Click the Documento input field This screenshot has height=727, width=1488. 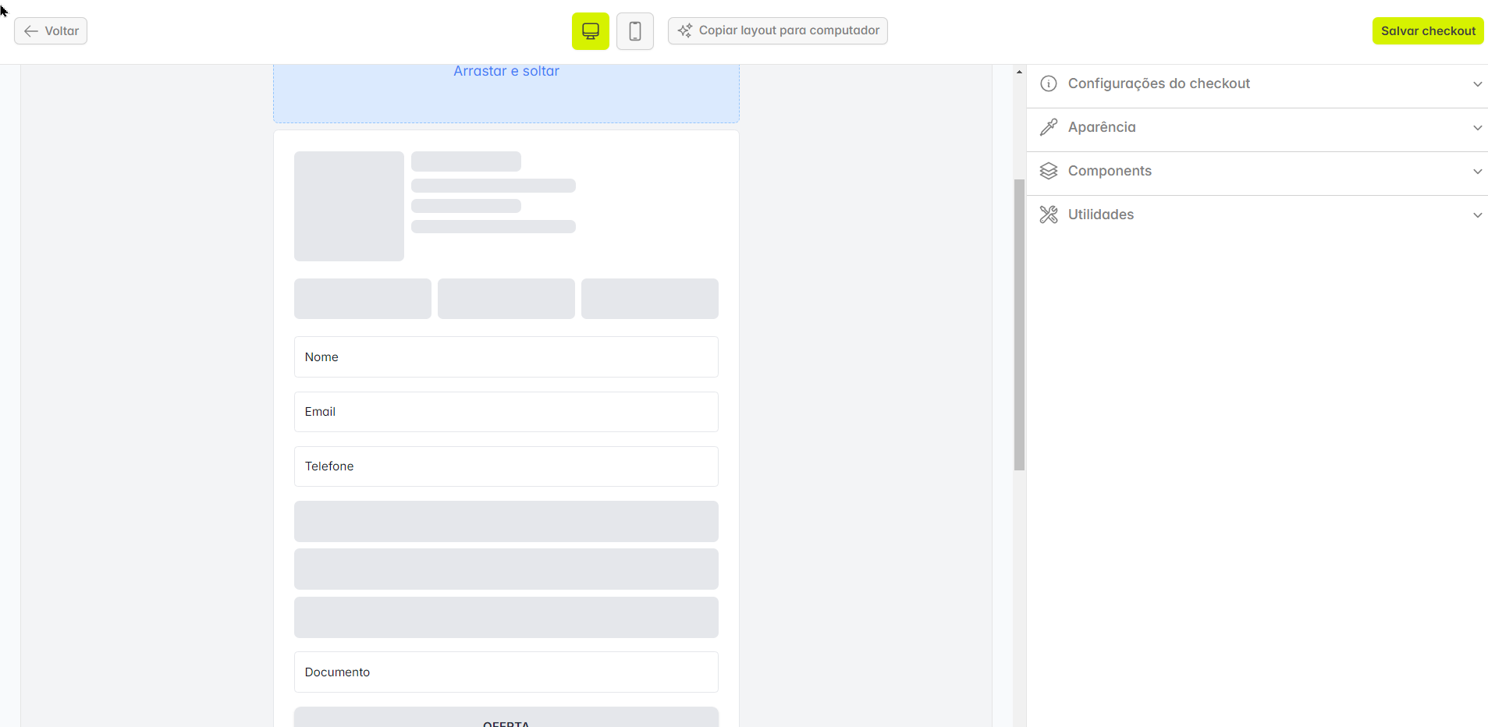pyautogui.click(x=506, y=672)
